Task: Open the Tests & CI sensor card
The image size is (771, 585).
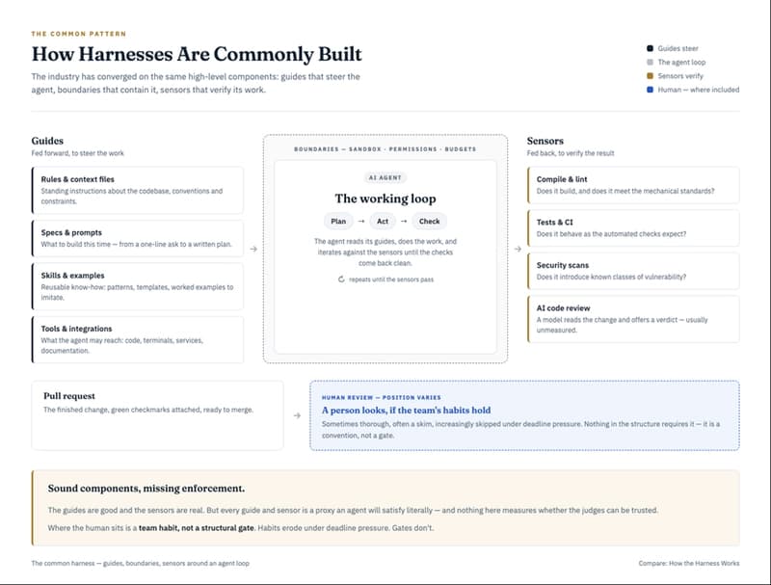Action: coord(633,228)
